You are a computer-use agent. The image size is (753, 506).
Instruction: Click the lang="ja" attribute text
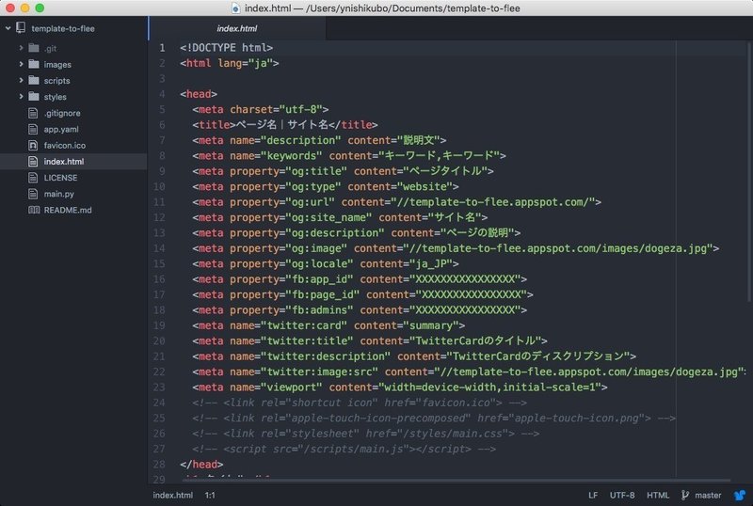click(x=245, y=63)
